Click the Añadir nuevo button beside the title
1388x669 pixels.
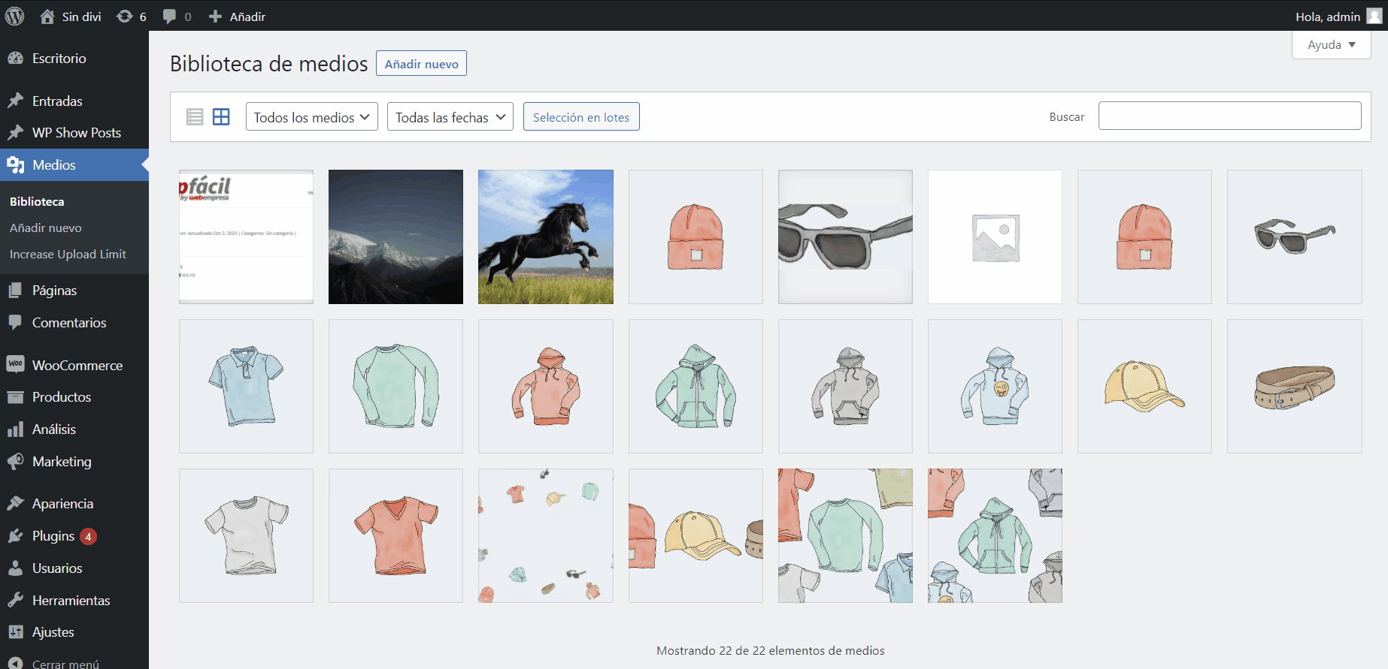(x=421, y=64)
